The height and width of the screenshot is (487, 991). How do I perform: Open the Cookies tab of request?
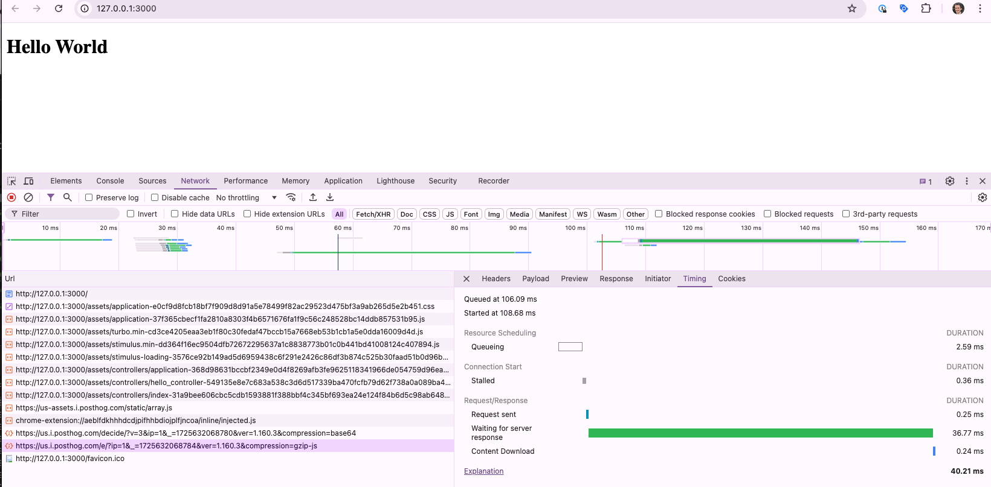(732, 279)
